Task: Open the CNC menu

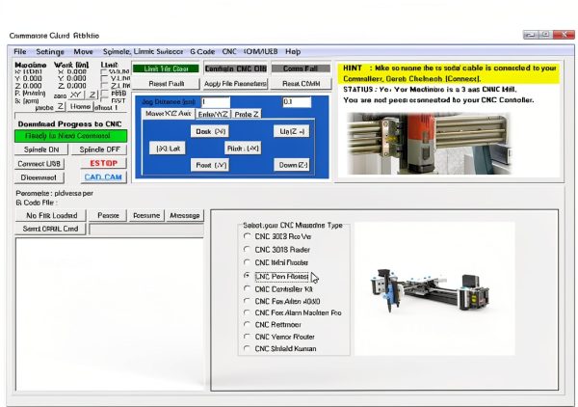Action: tap(229, 52)
